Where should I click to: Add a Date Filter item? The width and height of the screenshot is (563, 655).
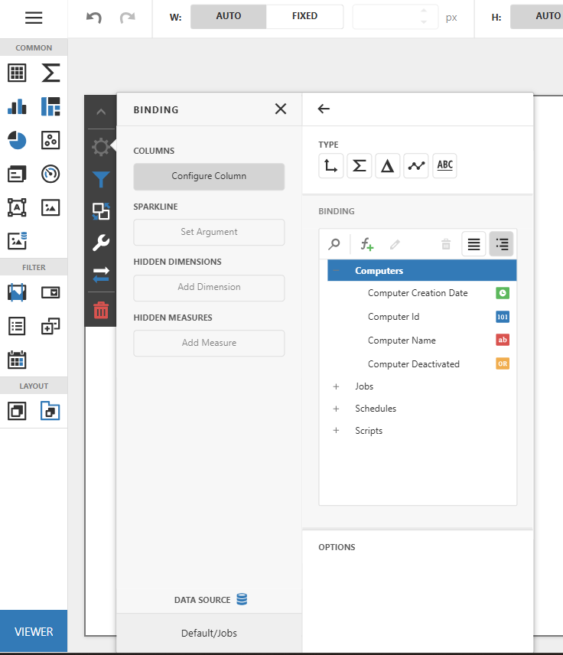[17, 360]
